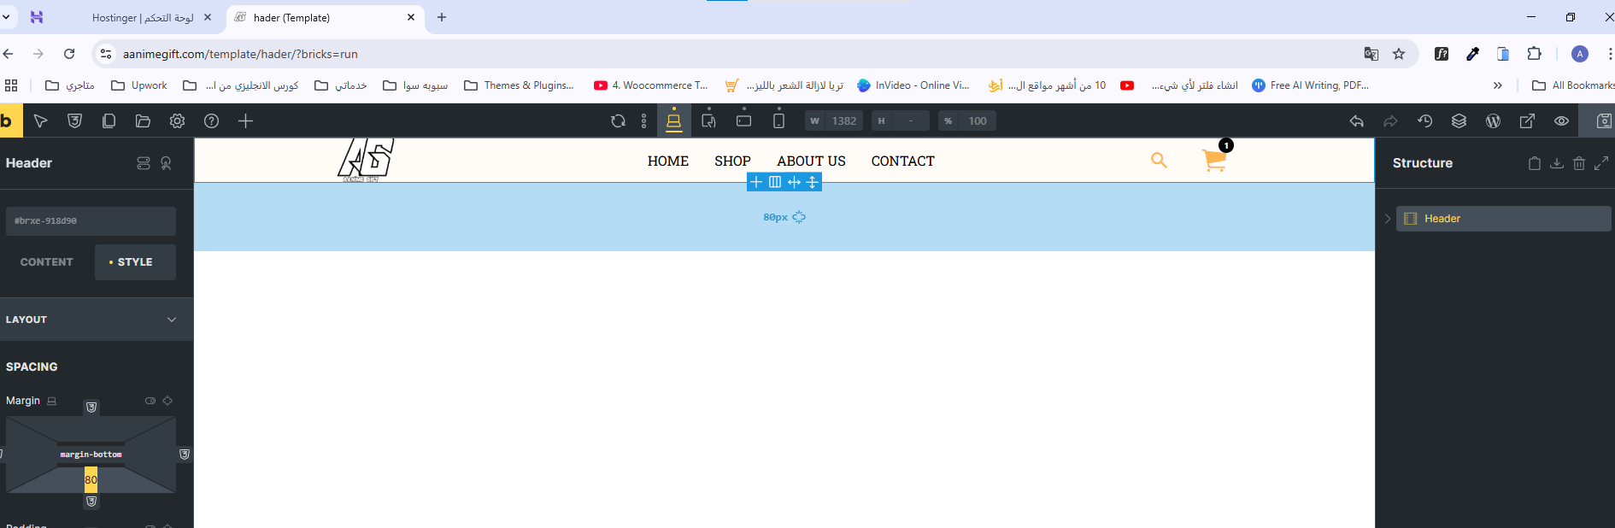Click the #brxe-918d90 ID field

pyautogui.click(x=91, y=220)
